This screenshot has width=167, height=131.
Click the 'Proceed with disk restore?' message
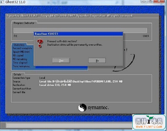(62, 41)
